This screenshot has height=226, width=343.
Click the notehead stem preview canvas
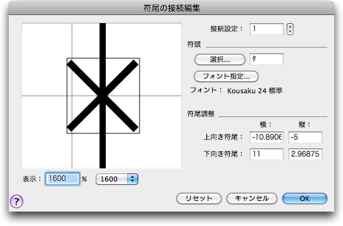point(102,96)
